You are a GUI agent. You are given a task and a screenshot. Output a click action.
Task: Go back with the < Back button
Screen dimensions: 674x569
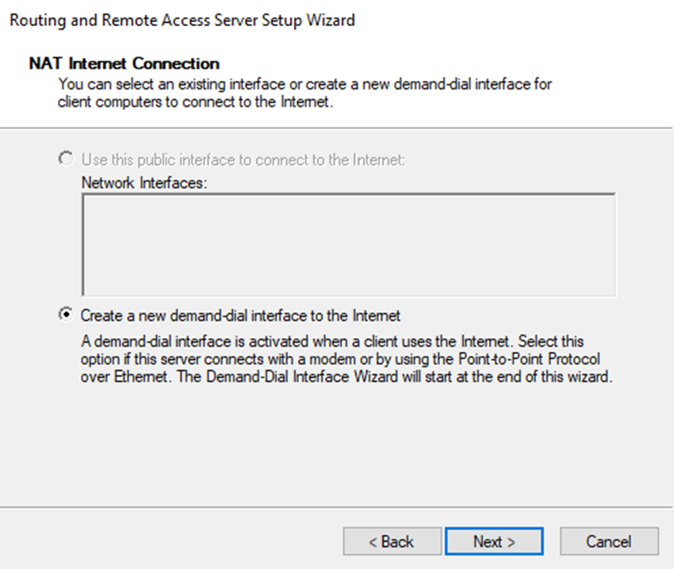(392, 541)
